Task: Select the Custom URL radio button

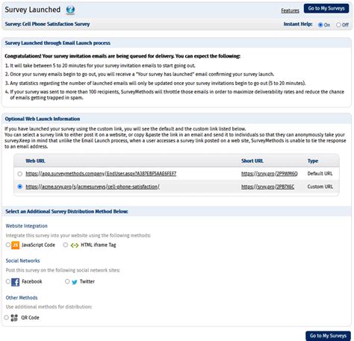Action: tap(20, 187)
